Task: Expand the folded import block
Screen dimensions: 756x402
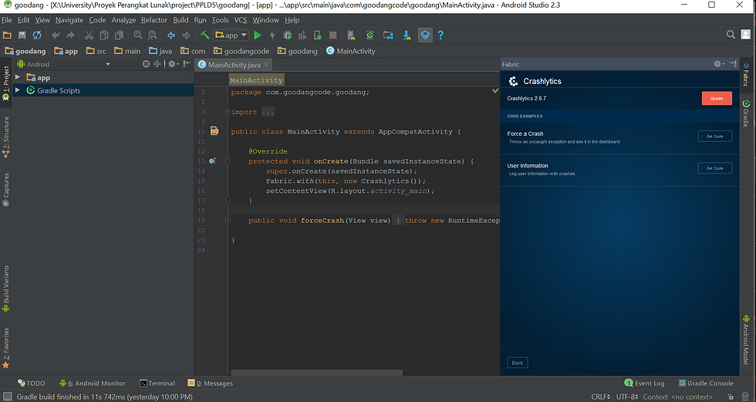Action: tap(228, 112)
